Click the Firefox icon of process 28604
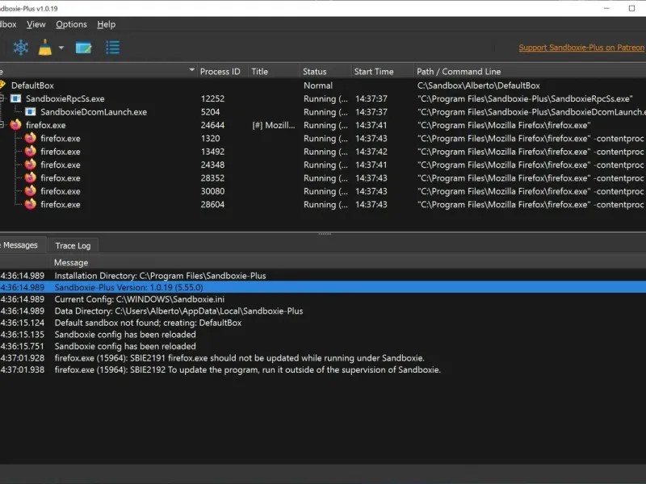646x484 pixels. click(x=31, y=204)
